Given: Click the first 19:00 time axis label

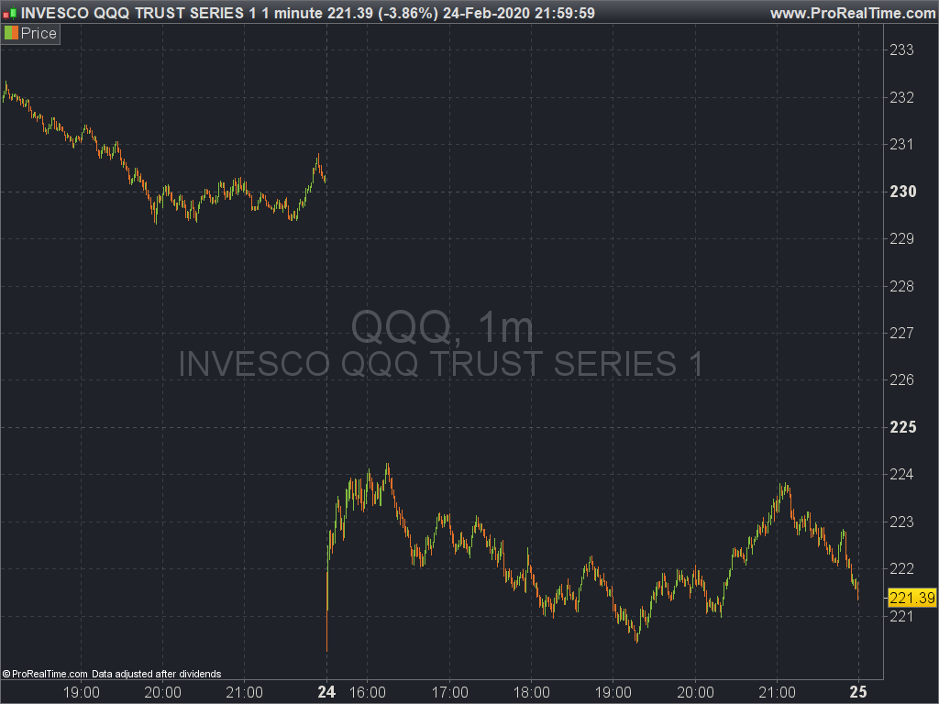Looking at the screenshot, I should coord(82,693).
